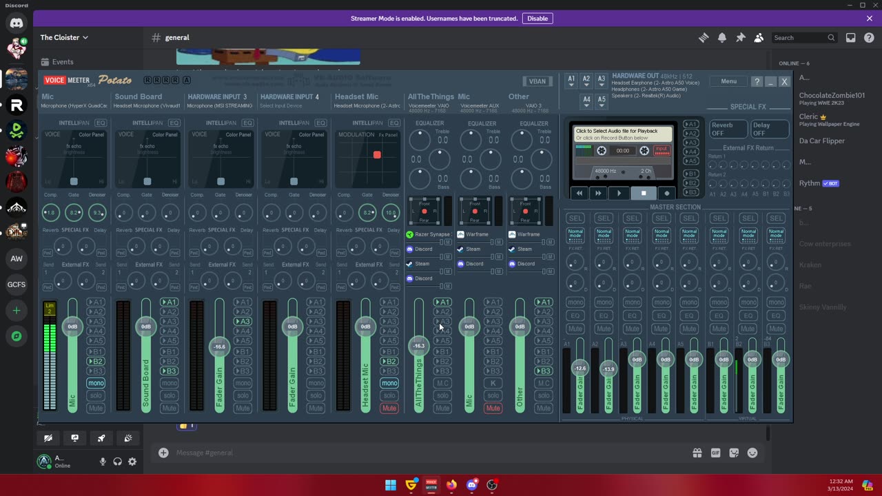This screenshot has height=496, width=882.
Task: Open A1 hardware output device selector
Action: point(571,80)
